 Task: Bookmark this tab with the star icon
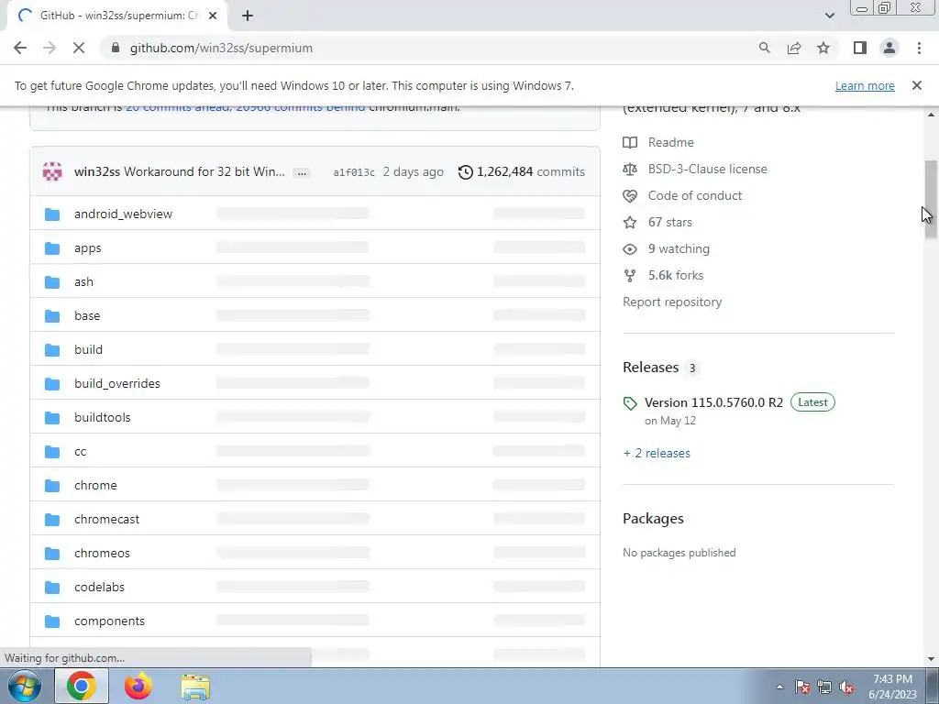pos(823,48)
